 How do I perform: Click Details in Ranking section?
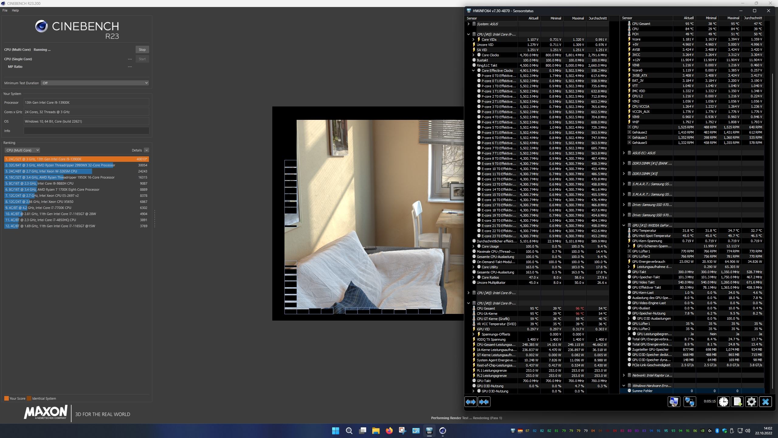click(x=137, y=150)
